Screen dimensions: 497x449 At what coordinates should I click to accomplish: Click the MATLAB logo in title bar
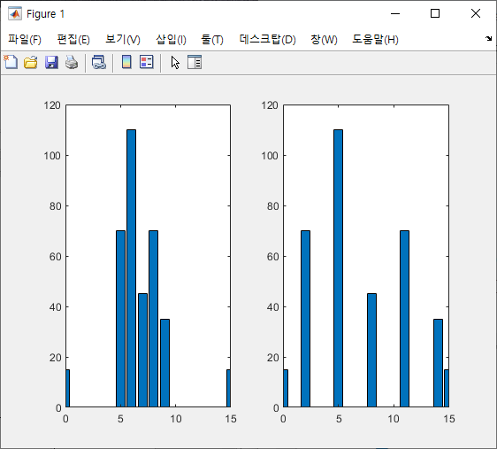pyautogui.click(x=15, y=13)
